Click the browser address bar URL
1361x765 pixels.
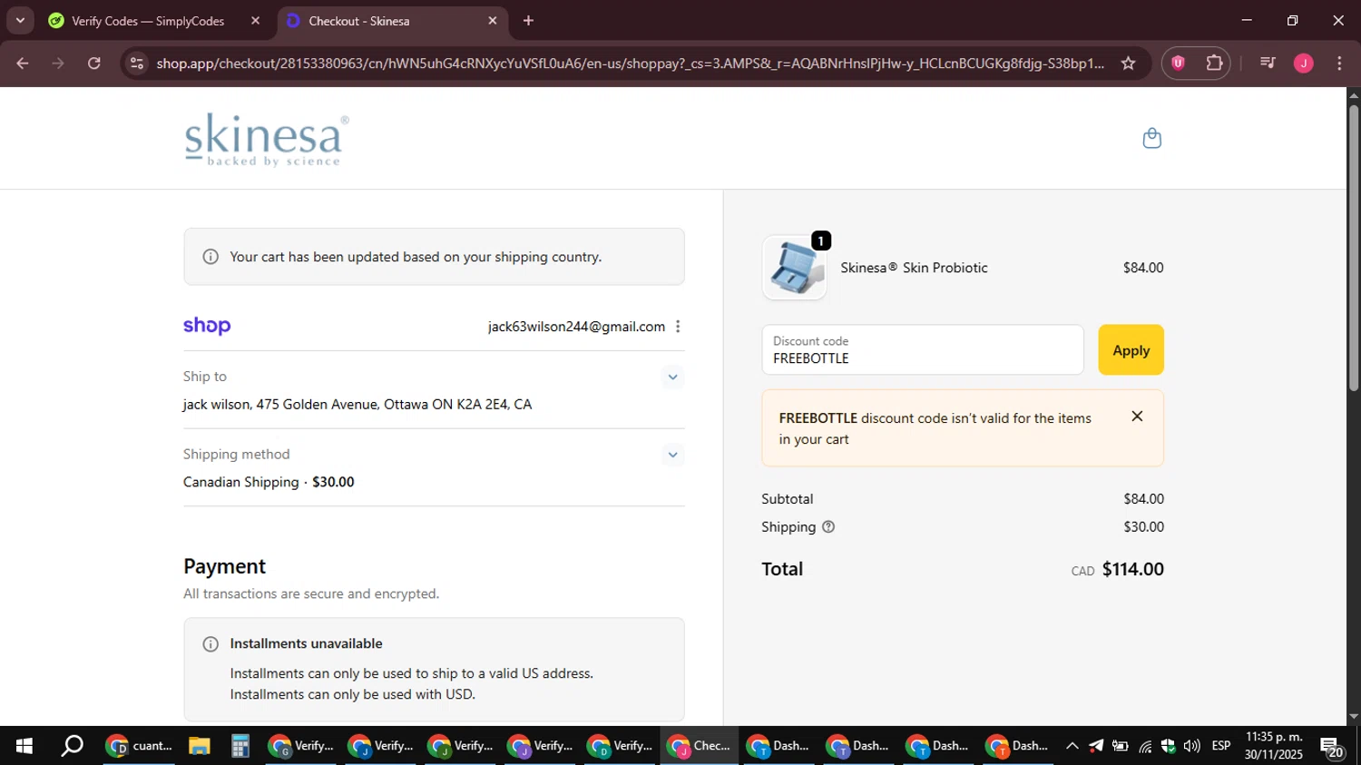point(630,64)
